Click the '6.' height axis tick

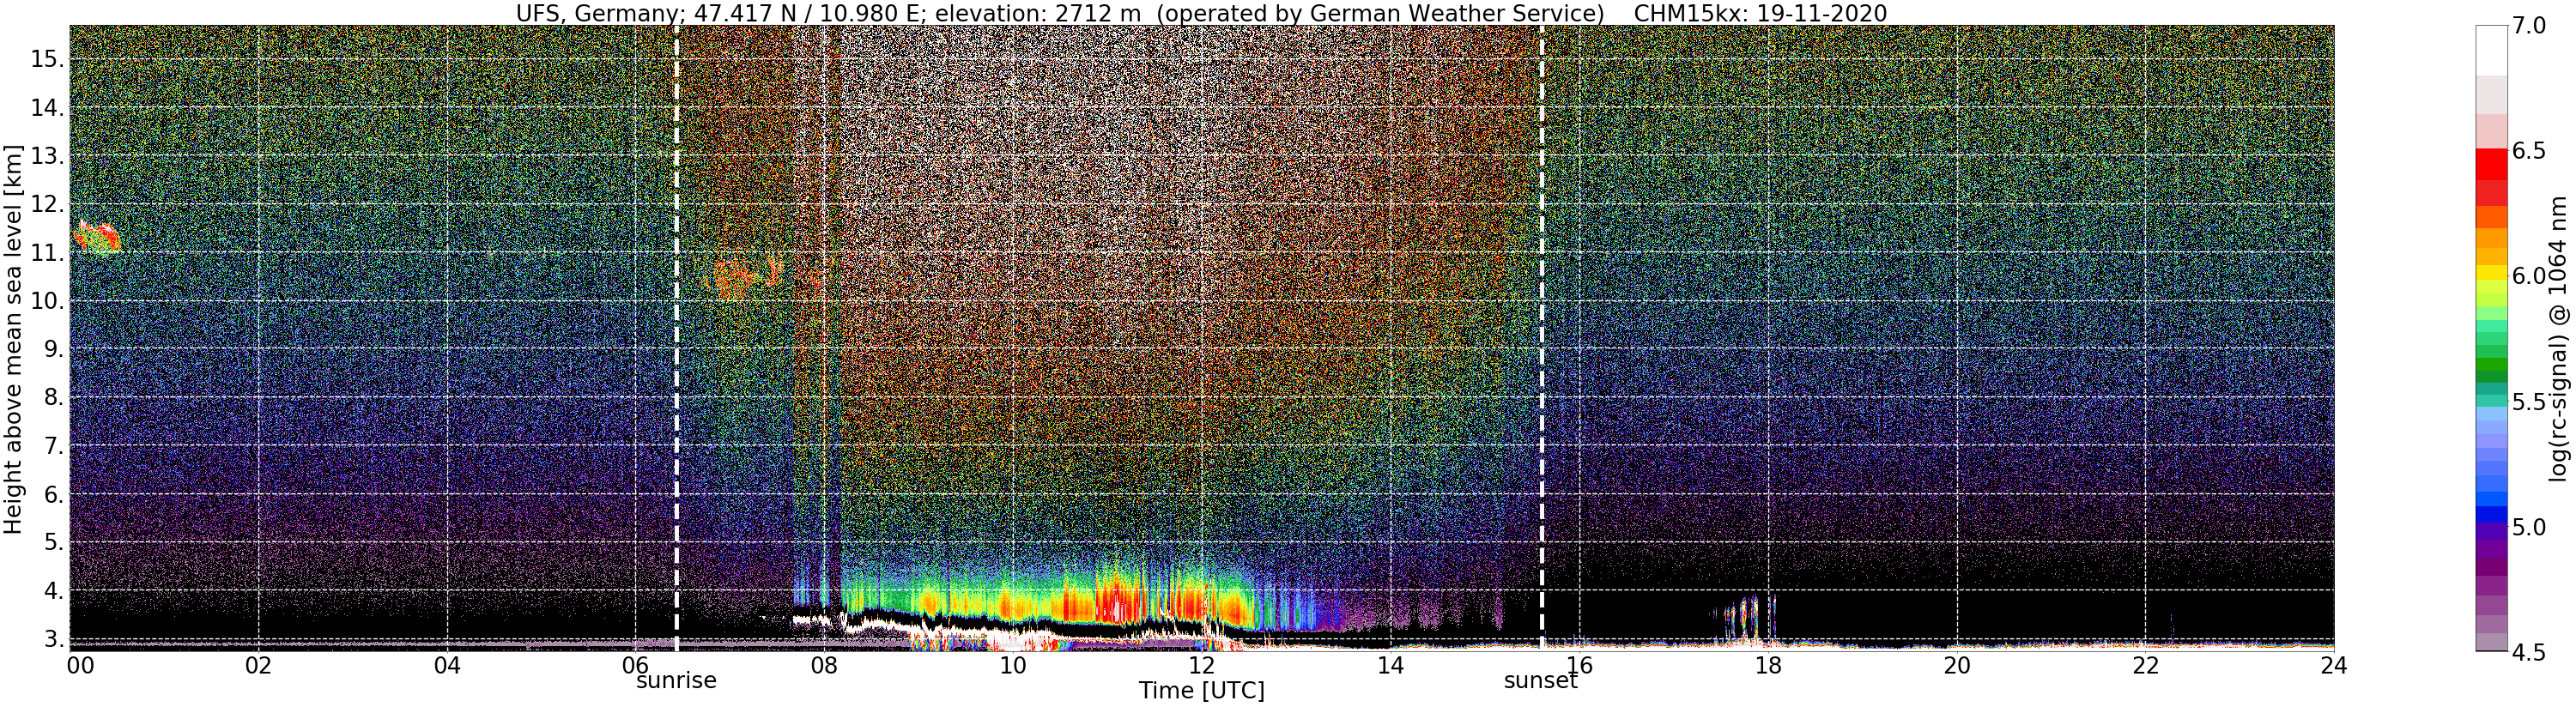53,494
